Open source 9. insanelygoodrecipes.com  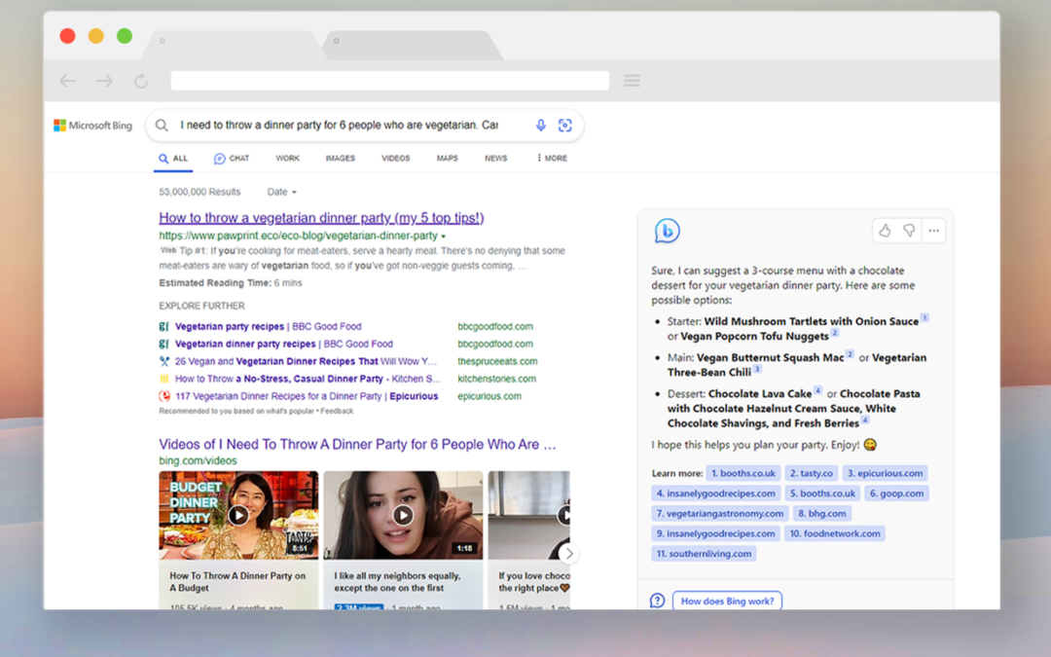(715, 533)
